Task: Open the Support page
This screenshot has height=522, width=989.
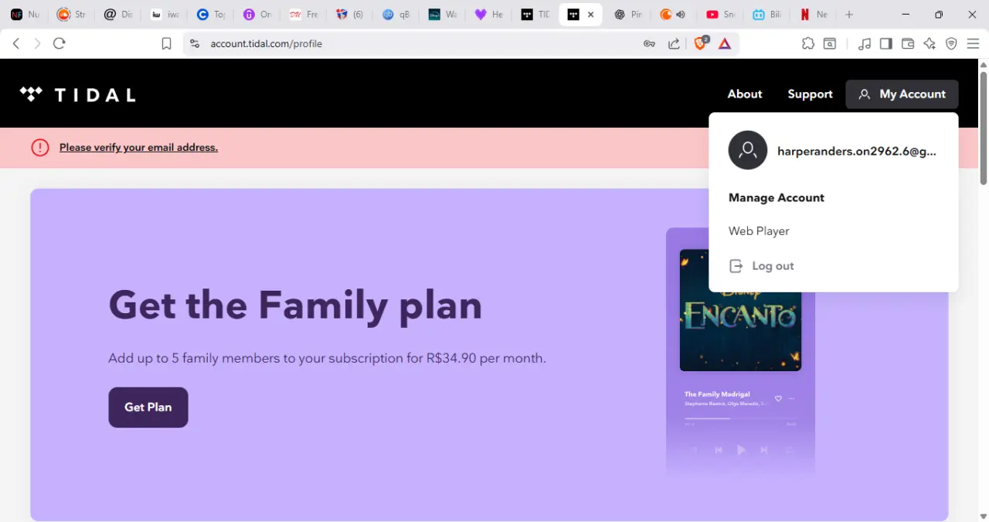Action: click(810, 94)
